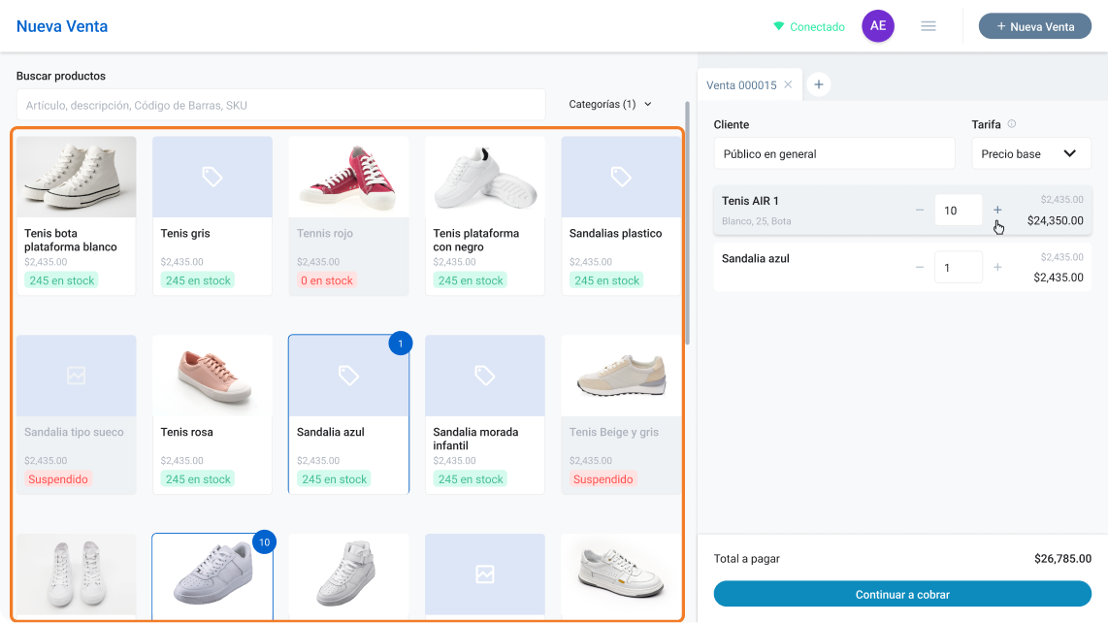Click the tag icon on Sandalia azul card
Viewport: 1108px width, 623px height.
click(348, 376)
